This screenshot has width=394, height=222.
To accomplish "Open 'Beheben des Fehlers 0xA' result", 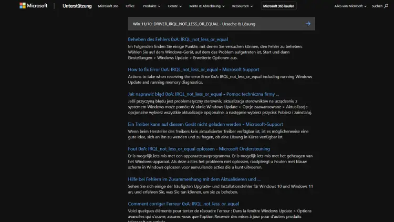I will click(x=178, y=39).
